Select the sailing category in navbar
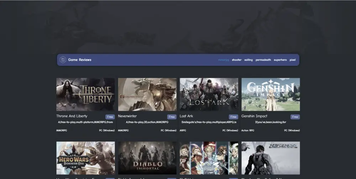 [x=248, y=60]
